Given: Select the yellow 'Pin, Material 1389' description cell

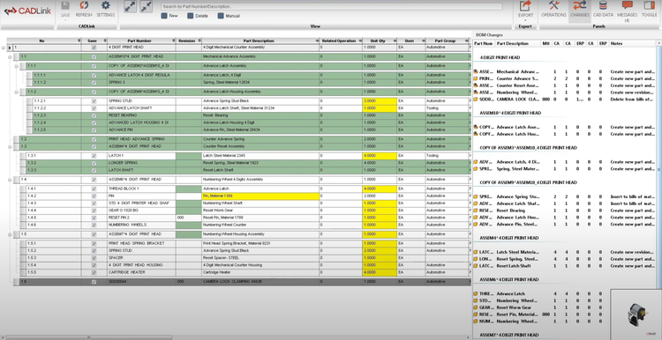Looking at the screenshot, I should click(x=260, y=196).
